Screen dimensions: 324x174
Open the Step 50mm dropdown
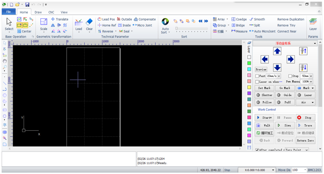[x=311, y=76]
